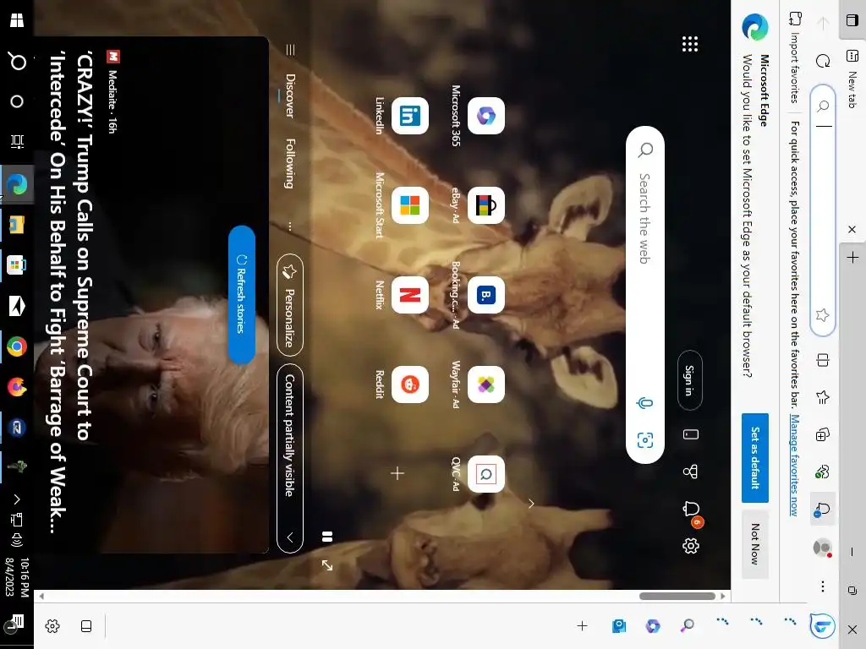Open the Windows Start button
This screenshot has height=649, width=866.
[17, 20]
